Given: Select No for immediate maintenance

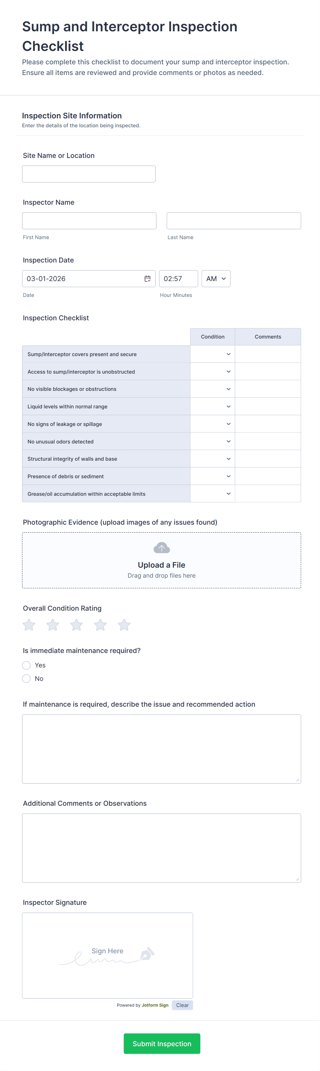Looking at the screenshot, I should click(26, 678).
